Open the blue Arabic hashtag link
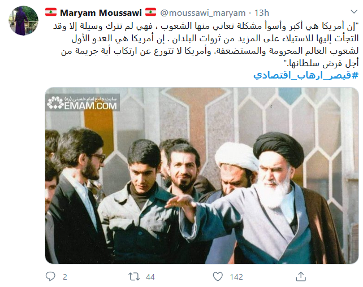Image resolution: width=363 pixels, height=287 pixels. pos(306,75)
